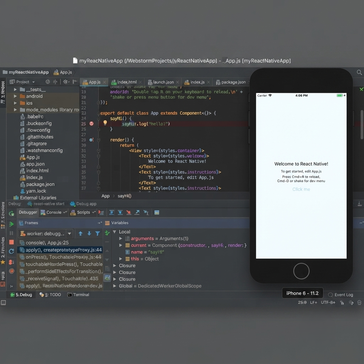Switch to the launch.json editor tab
364x364 pixels.
pos(163,82)
